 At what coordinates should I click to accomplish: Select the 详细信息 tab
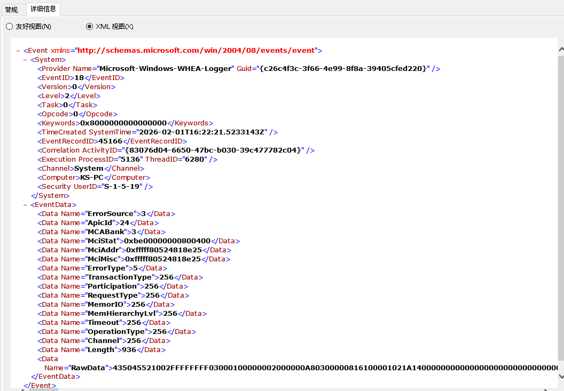coord(43,9)
